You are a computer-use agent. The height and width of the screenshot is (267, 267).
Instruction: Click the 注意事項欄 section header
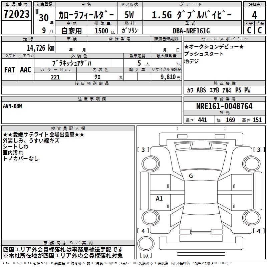(91, 99)
